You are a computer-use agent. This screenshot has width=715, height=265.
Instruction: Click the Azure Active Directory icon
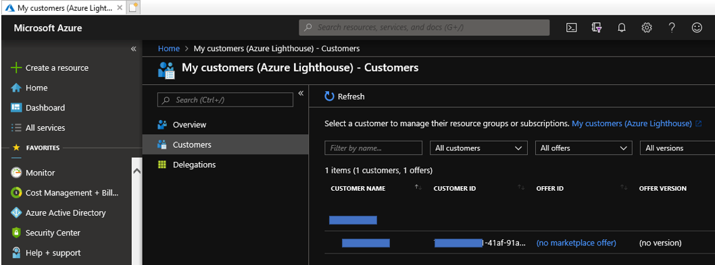pos(16,213)
